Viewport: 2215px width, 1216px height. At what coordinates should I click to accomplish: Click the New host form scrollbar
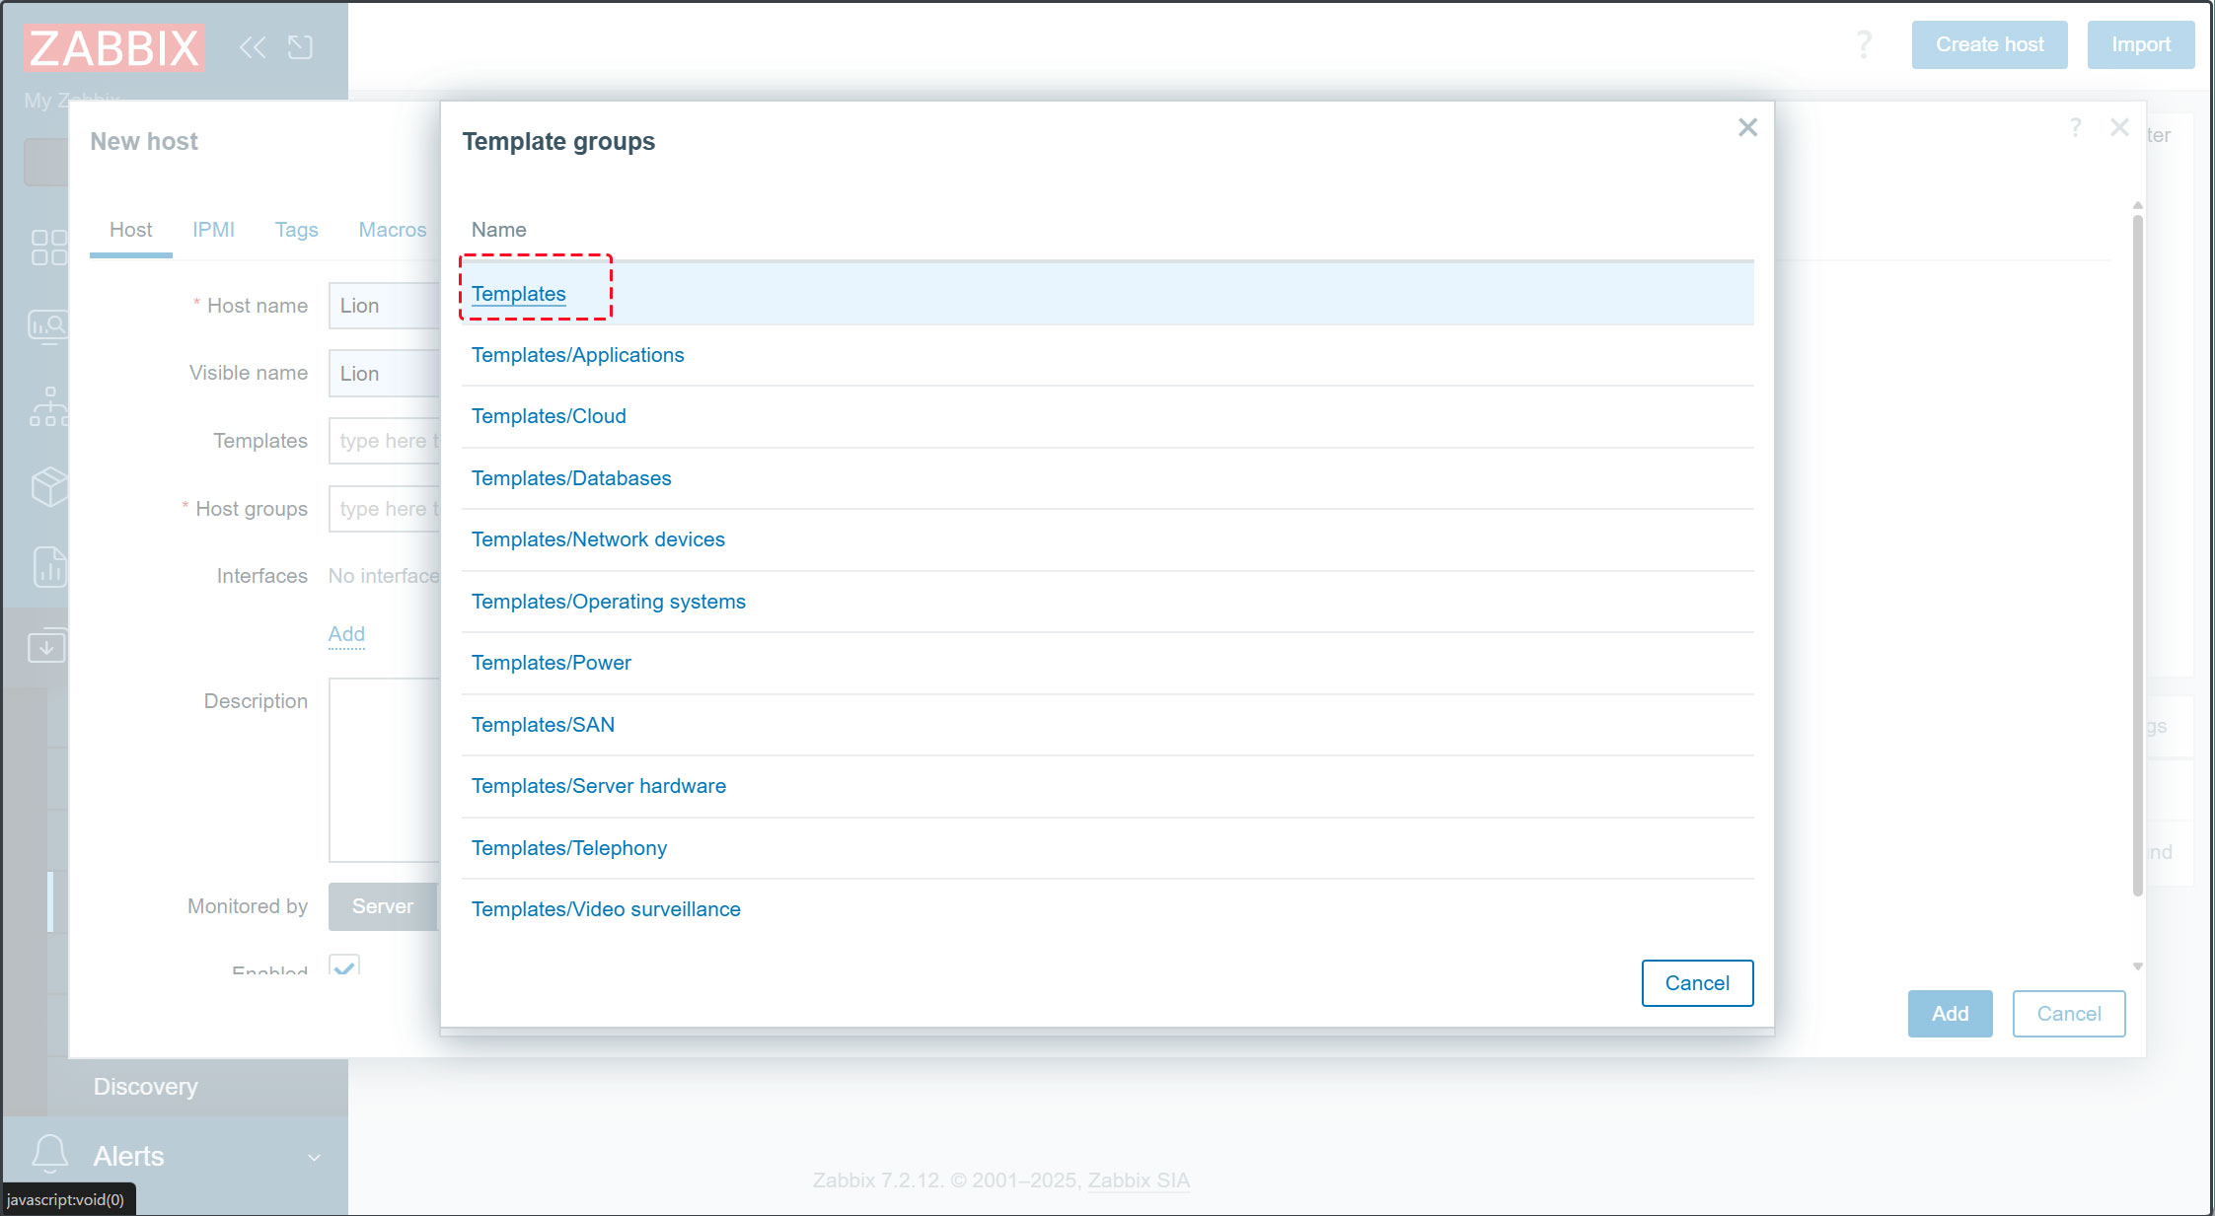click(2137, 552)
